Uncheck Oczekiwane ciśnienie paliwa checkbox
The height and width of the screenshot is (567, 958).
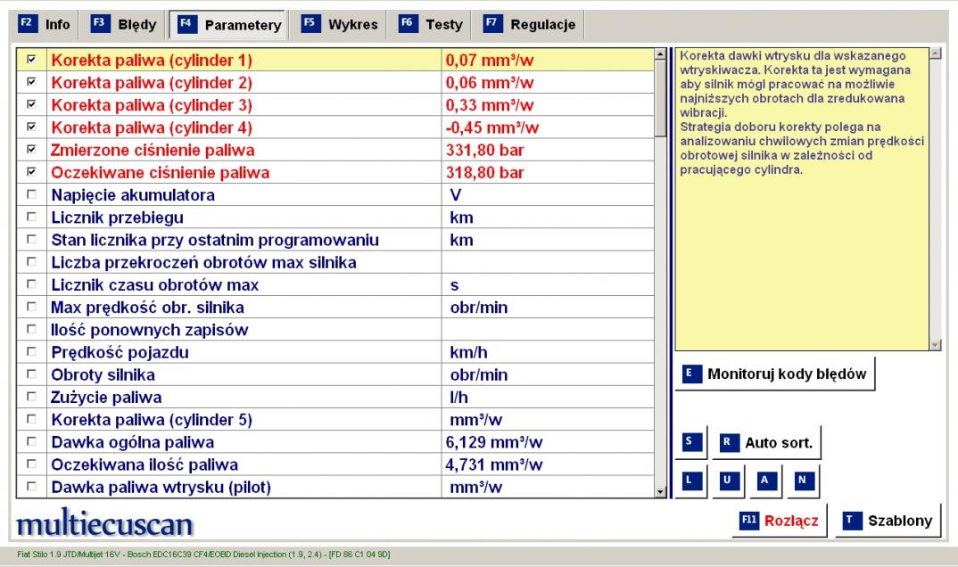click(31, 172)
